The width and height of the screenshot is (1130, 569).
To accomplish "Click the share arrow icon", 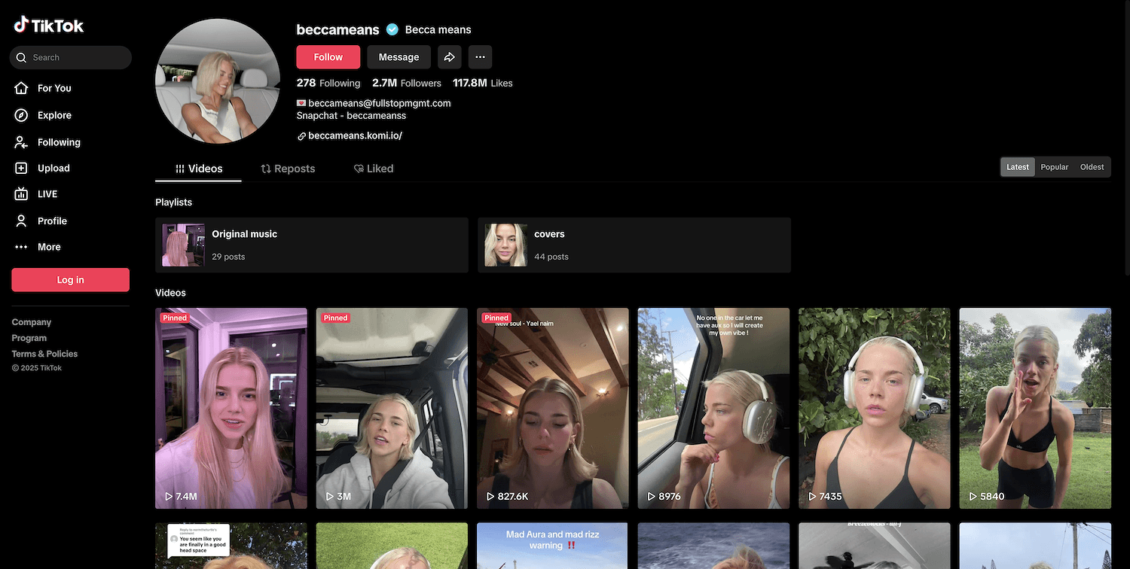I will 449,57.
